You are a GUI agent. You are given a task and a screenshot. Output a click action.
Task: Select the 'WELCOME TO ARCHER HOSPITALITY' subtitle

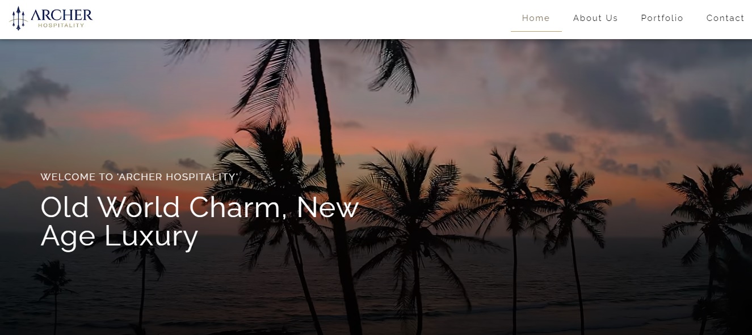(x=140, y=177)
